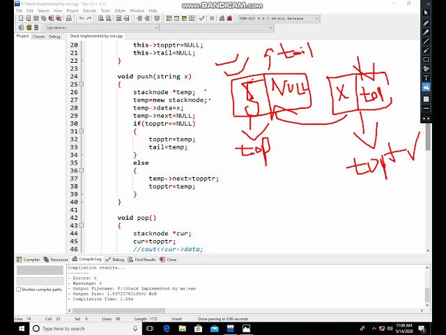Switch to the Debug sidebar tab
Image resolution: width=446 pixels, height=335 pixels.
[x=54, y=36]
